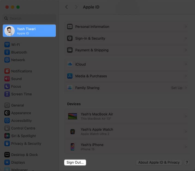Viewport: 195px width, 171px height.
Task: Click the Desktop & Dock icon
Action: click(x=7, y=155)
